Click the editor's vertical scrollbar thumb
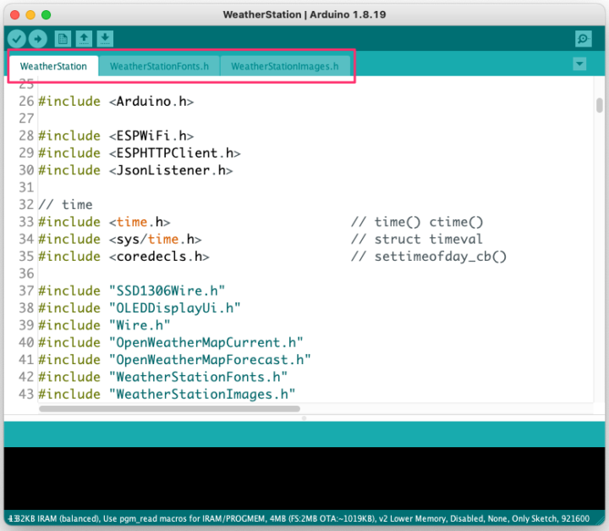The height and width of the screenshot is (531, 609). (x=599, y=105)
